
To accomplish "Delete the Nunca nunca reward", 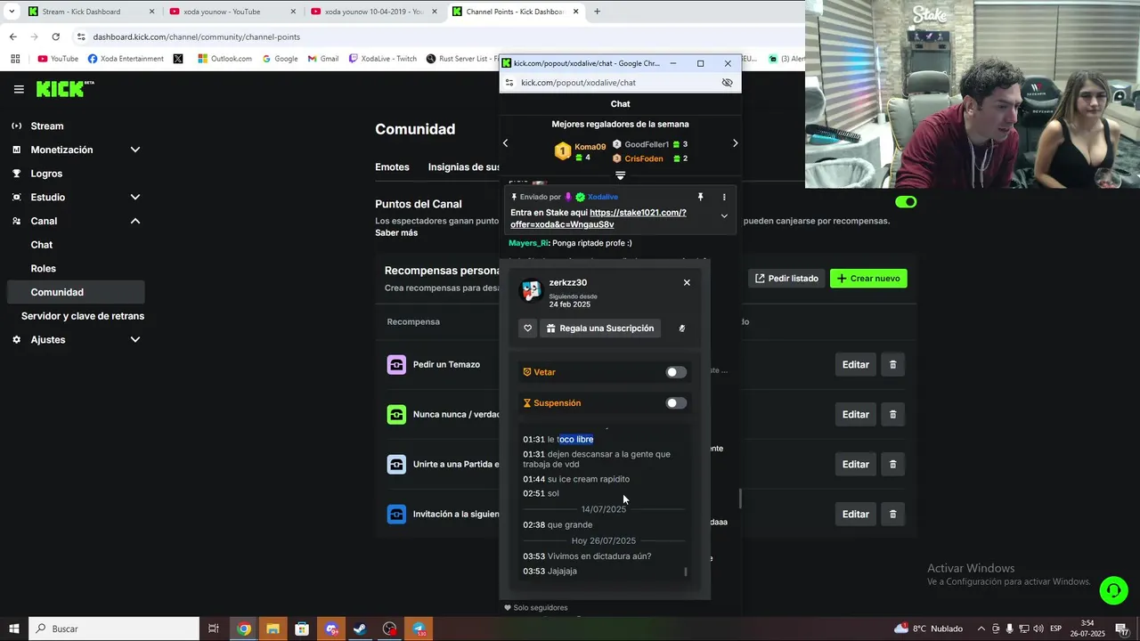I will click(893, 414).
